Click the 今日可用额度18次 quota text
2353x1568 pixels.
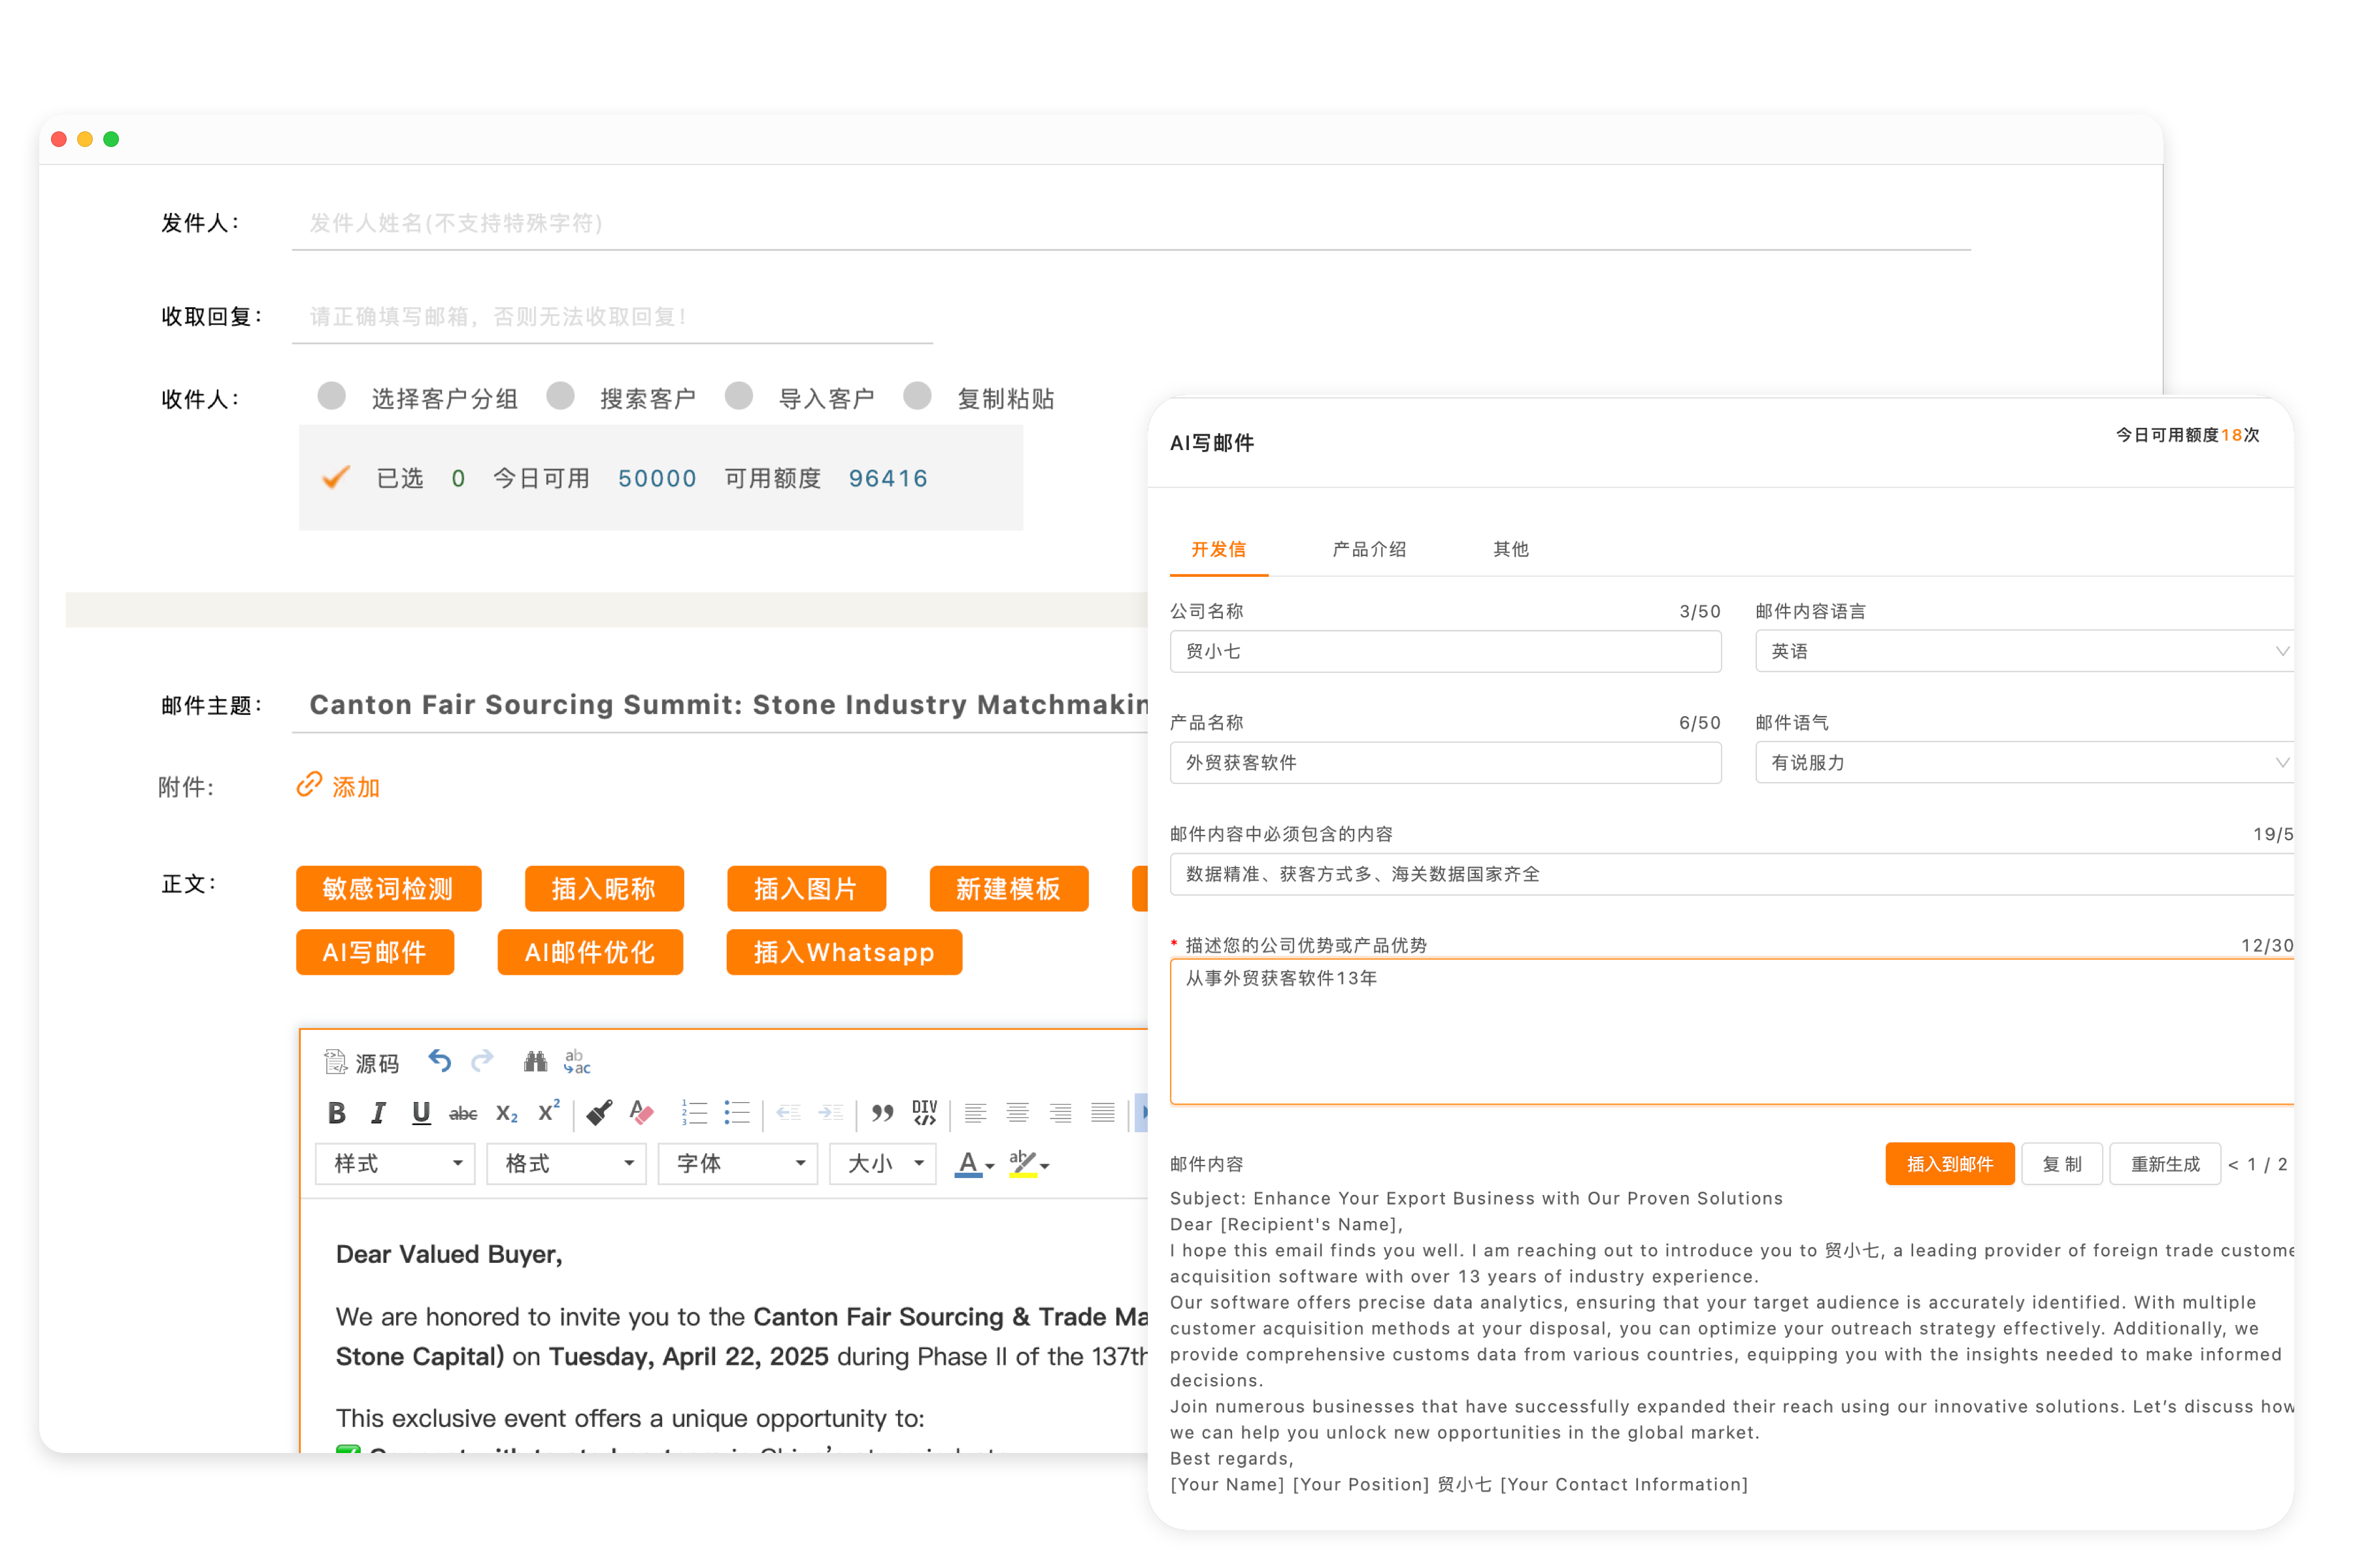point(2188,435)
